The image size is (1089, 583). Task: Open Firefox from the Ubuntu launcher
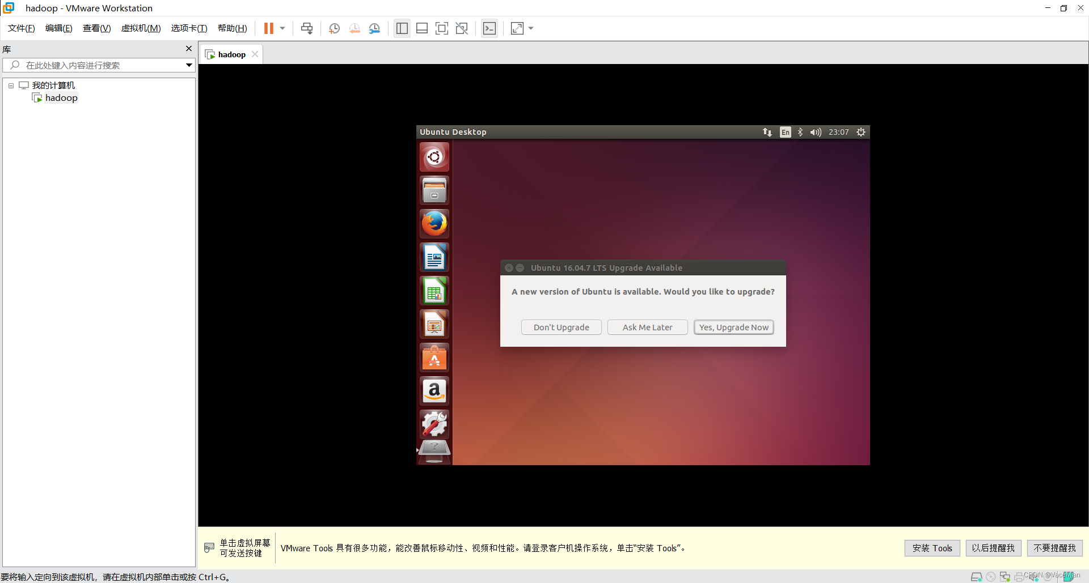434,223
